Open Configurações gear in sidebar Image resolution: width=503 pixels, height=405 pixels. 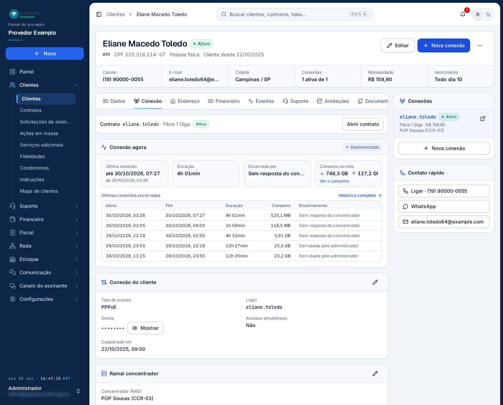click(45, 299)
